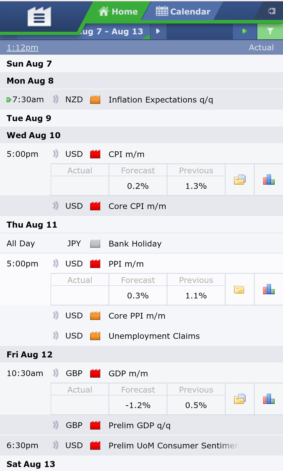Toggle sound alert for Core CPI m/m
The height and width of the screenshot is (471, 283).
(x=55, y=206)
